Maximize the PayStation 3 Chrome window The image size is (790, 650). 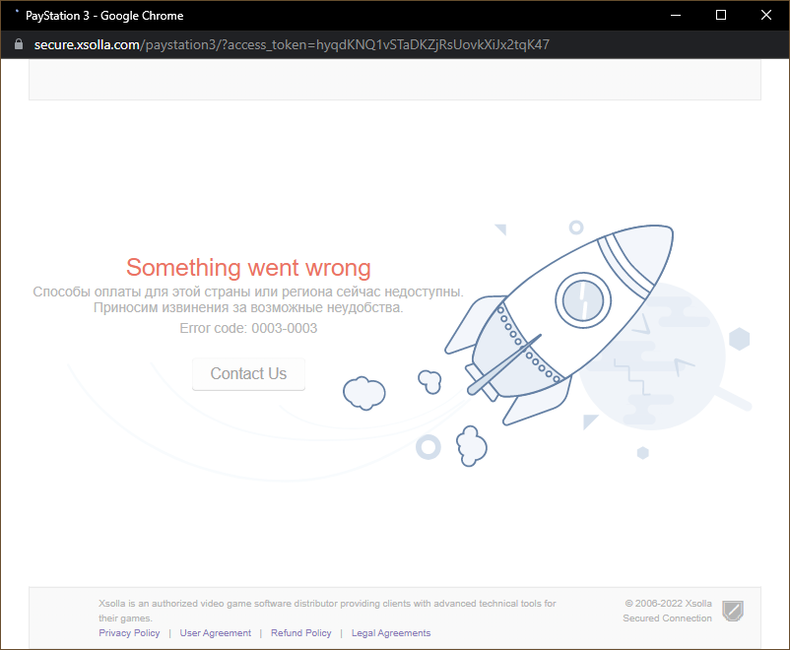pos(721,15)
